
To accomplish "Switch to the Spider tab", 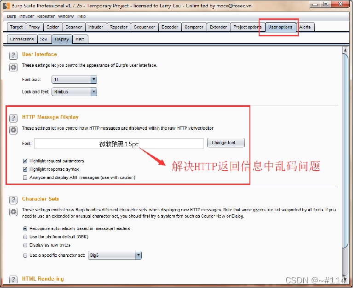I will (x=52, y=27).
